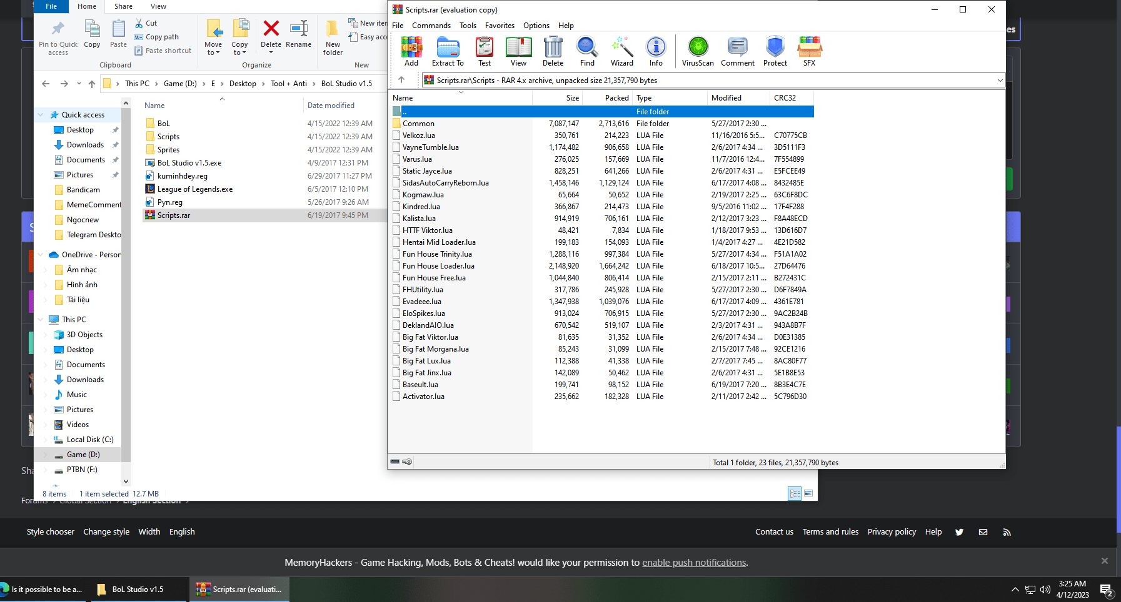Open the Commands menu in WinRAR

coord(431,26)
